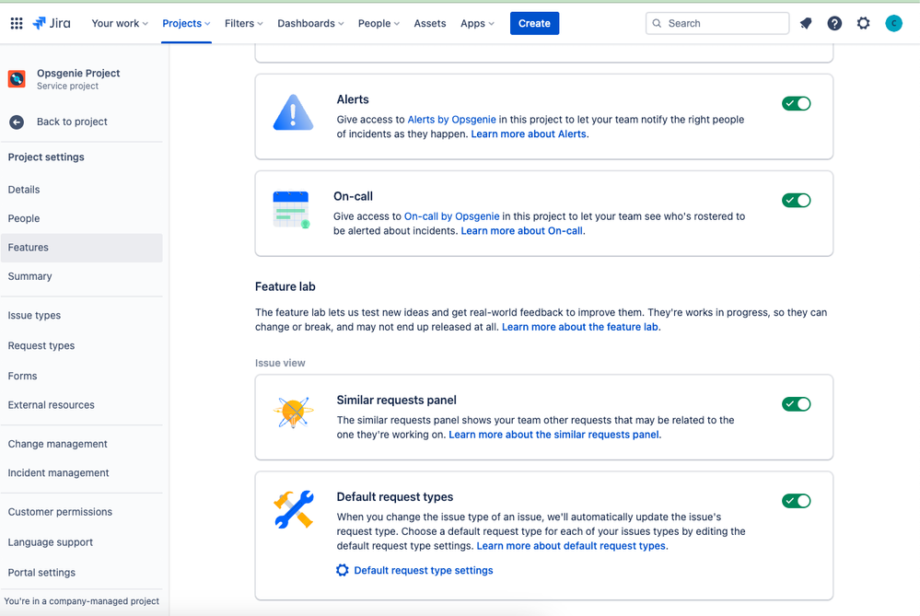Open the Dashboards dropdown
The width and height of the screenshot is (920, 616).
(310, 23)
